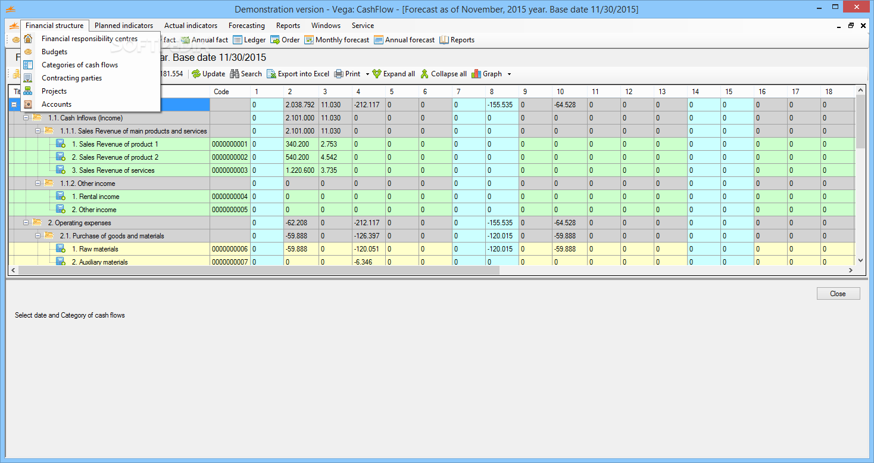Image resolution: width=874 pixels, height=463 pixels.
Task: Select the 2. Other income row
Action: pyautogui.click(x=432, y=210)
